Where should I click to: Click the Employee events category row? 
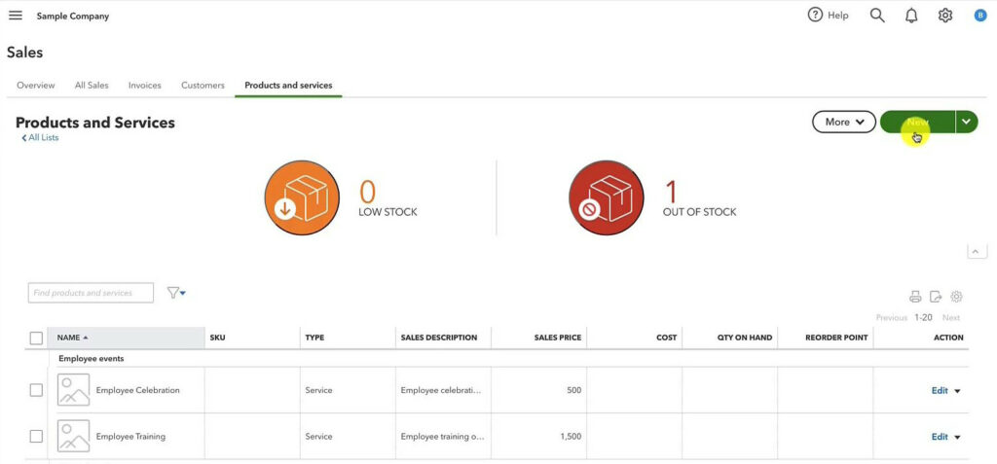click(508, 359)
